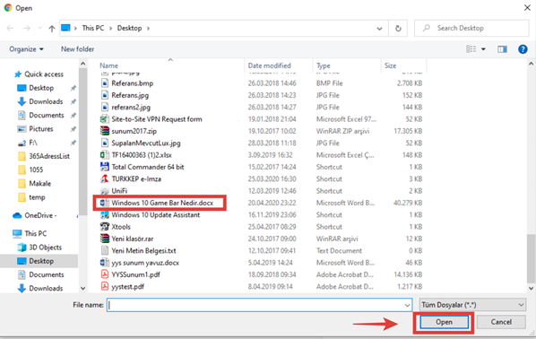Select the Yeni Metin Belgesi.txt file icon

coord(105,251)
